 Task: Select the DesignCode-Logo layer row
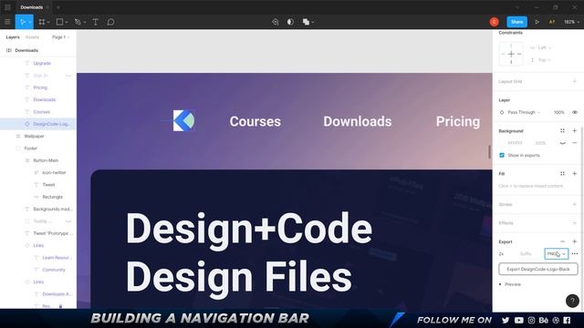click(38, 124)
